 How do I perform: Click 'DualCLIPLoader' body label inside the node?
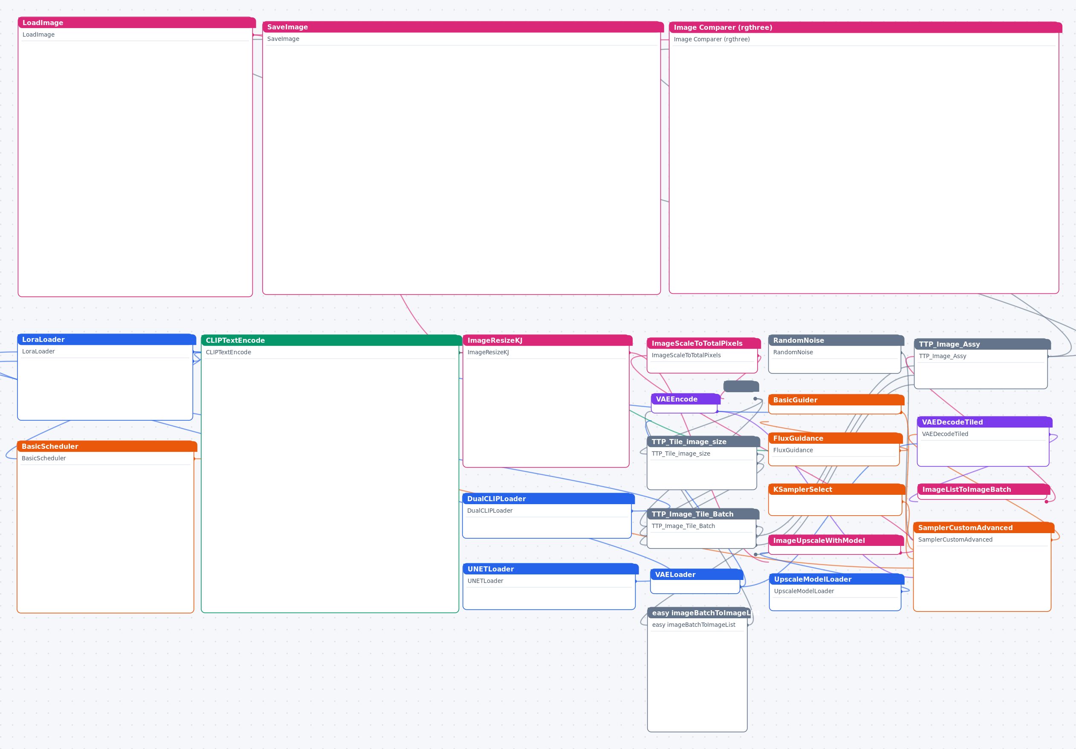point(490,511)
